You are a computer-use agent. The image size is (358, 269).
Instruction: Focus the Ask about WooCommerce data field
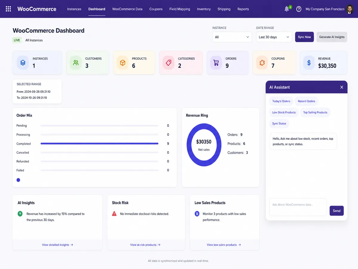point(298,207)
